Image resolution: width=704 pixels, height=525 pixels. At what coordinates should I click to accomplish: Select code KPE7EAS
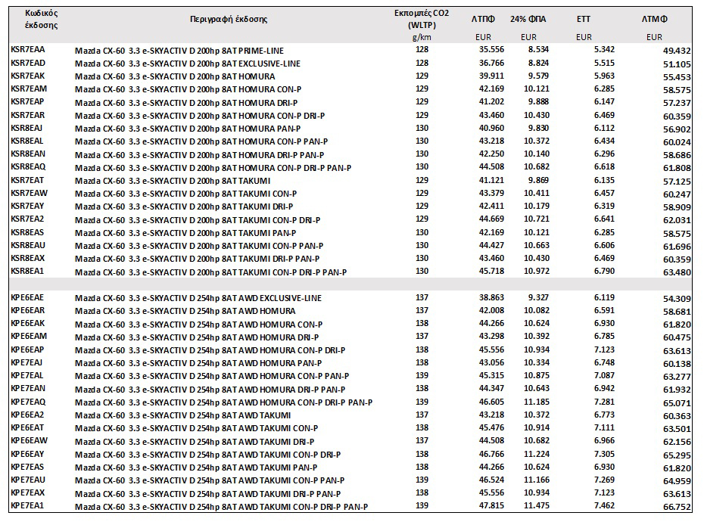(27, 467)
